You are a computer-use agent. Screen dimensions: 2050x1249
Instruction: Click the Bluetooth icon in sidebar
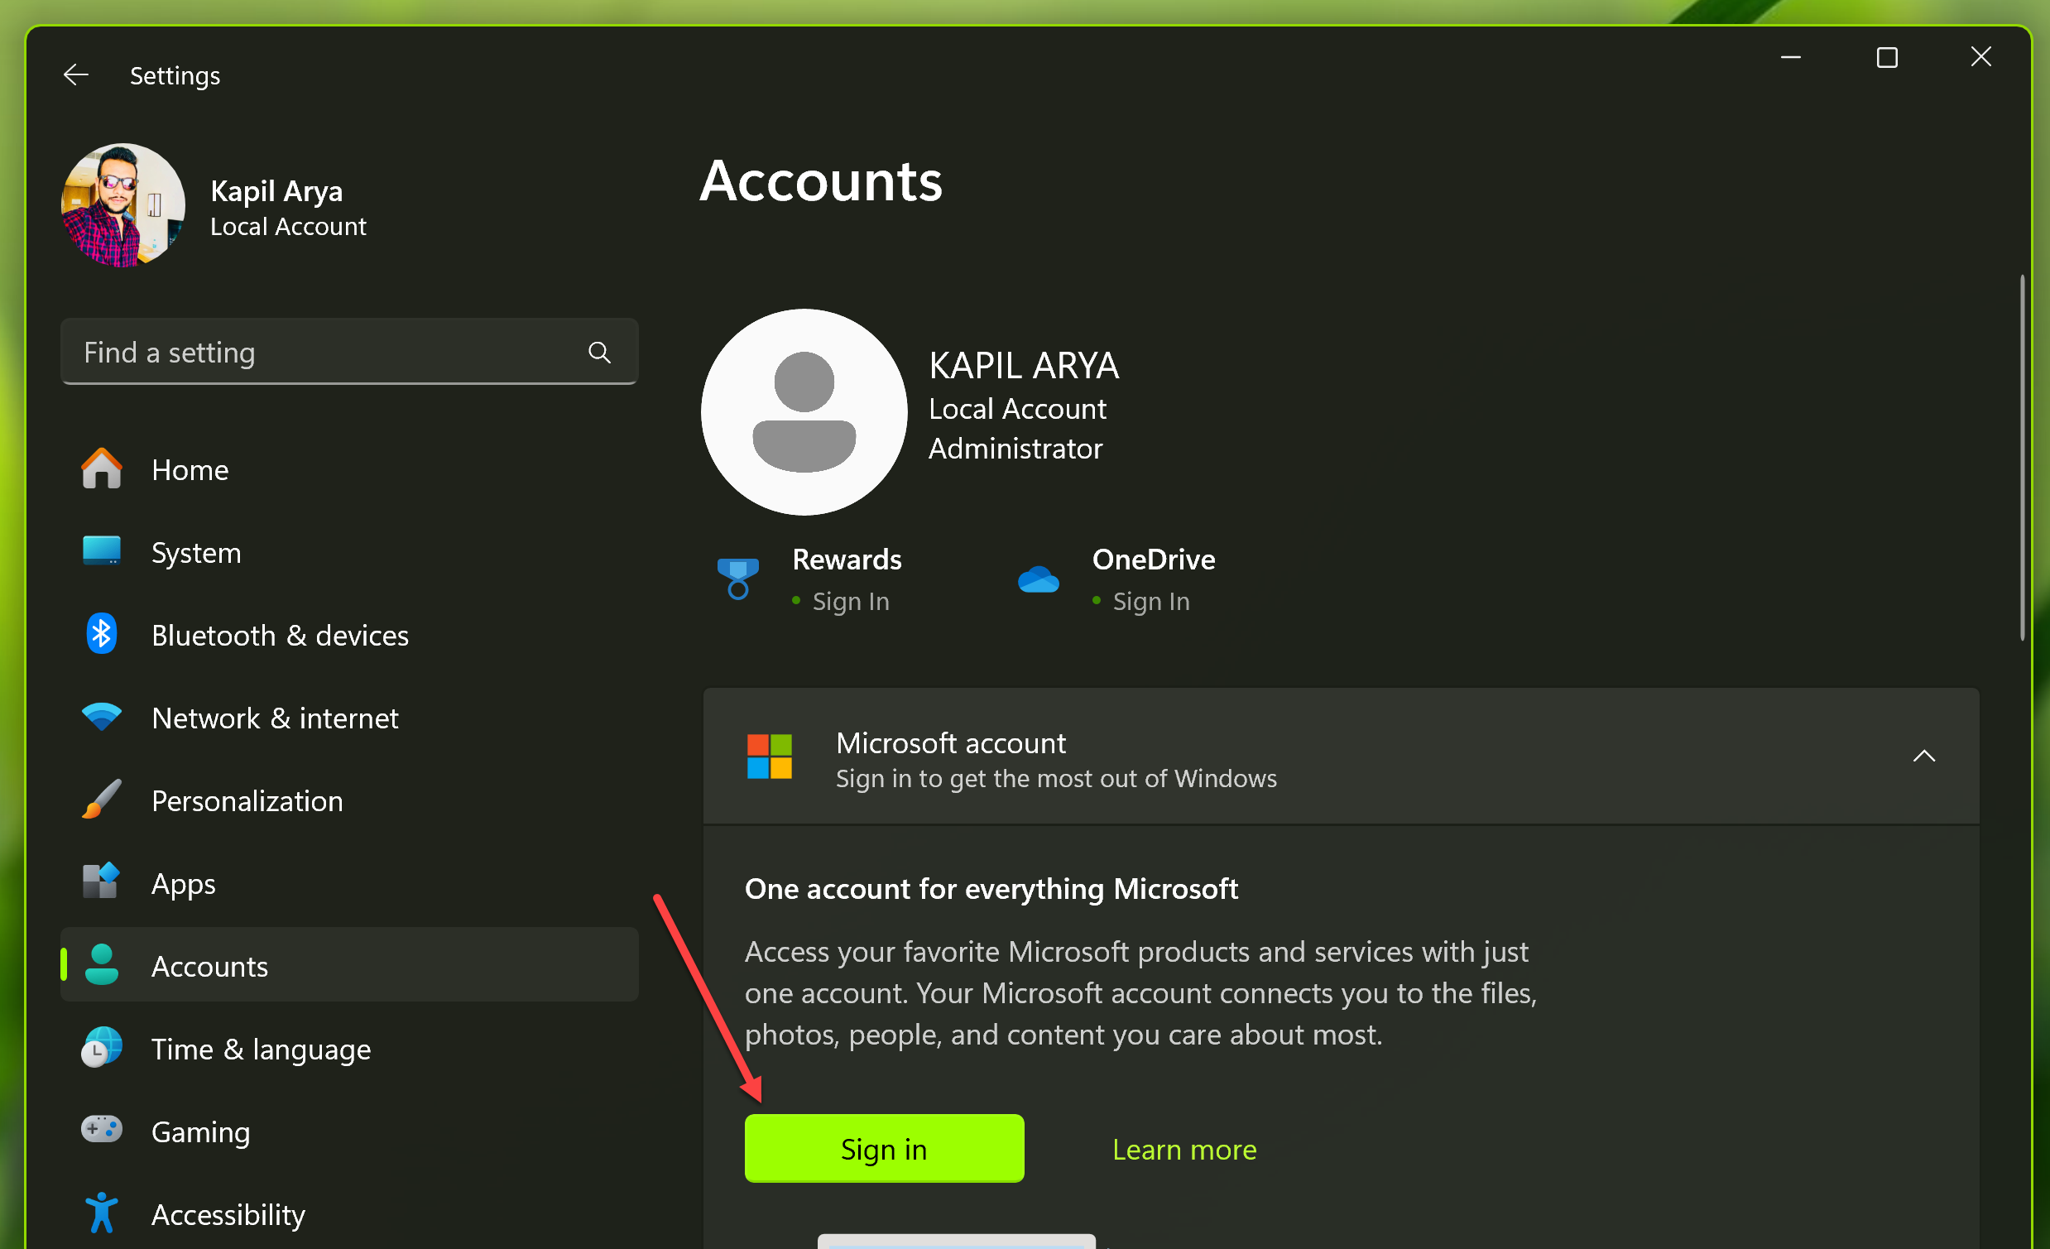pos(102,635)
